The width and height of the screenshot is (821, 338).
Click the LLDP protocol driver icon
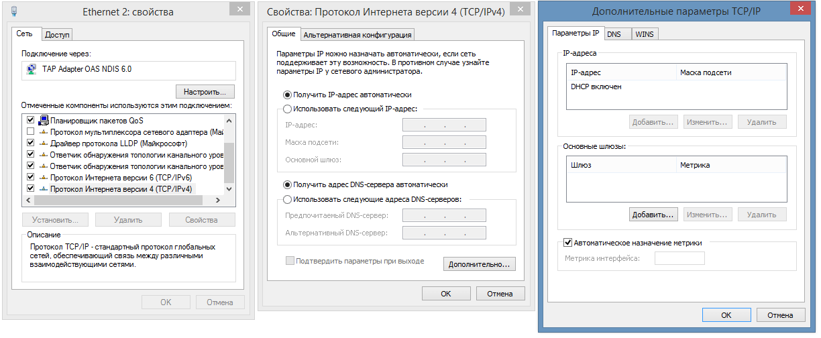(44, 144)
